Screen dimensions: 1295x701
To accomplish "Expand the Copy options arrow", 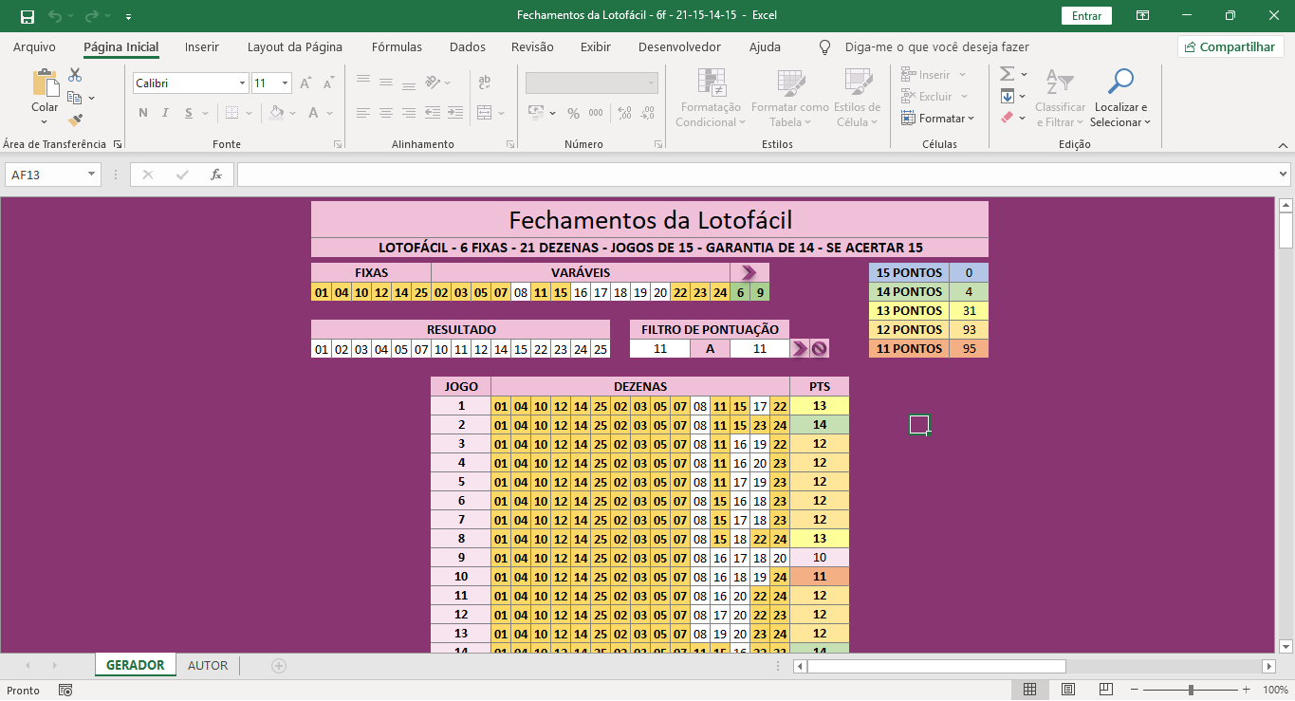I will click(91, 98).
